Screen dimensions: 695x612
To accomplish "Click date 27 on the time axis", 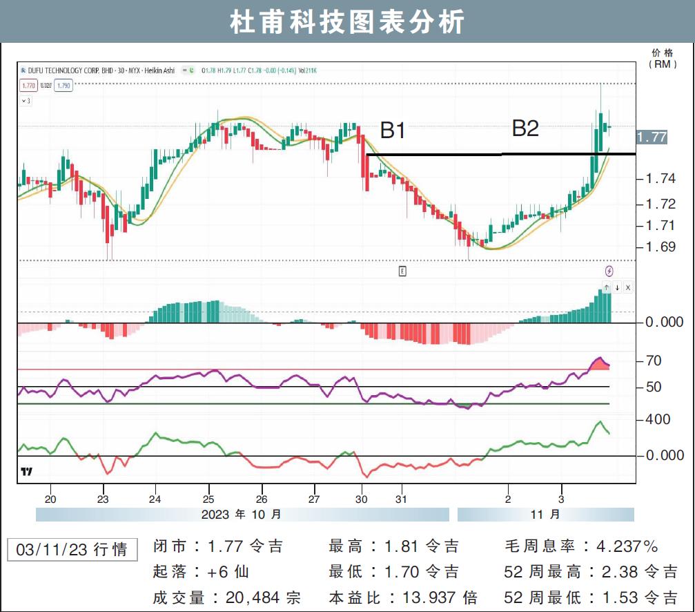I will tap(314, 499).
